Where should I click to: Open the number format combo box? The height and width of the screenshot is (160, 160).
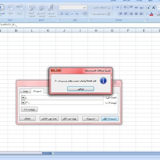(73, 8)
